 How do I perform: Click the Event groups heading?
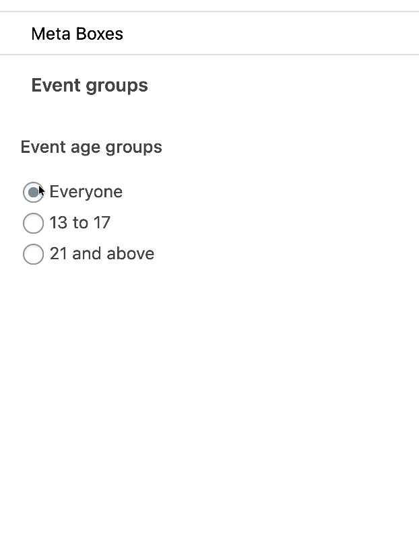tap(90, 86)
